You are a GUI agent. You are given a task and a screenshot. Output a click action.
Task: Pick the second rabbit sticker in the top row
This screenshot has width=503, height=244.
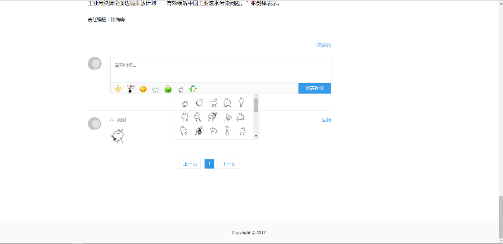point(200,103)
